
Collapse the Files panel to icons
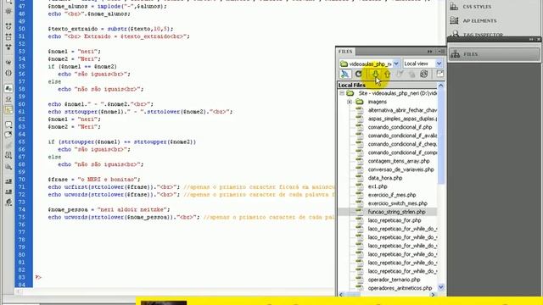[430, 52]
